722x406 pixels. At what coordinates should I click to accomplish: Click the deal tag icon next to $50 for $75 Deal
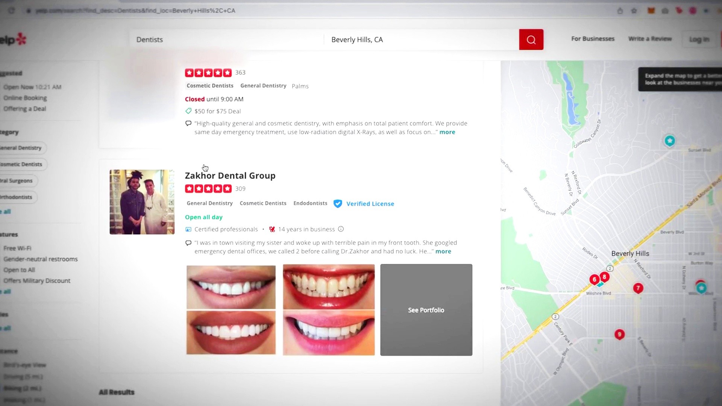188,111
